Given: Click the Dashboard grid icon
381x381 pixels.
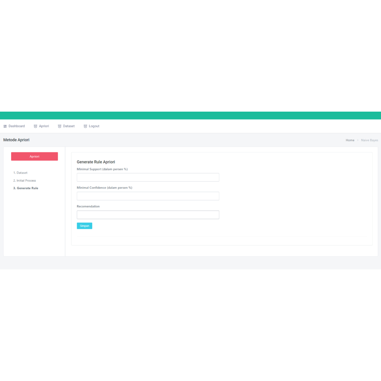Looking at the screenshot, I should [5, 127].
